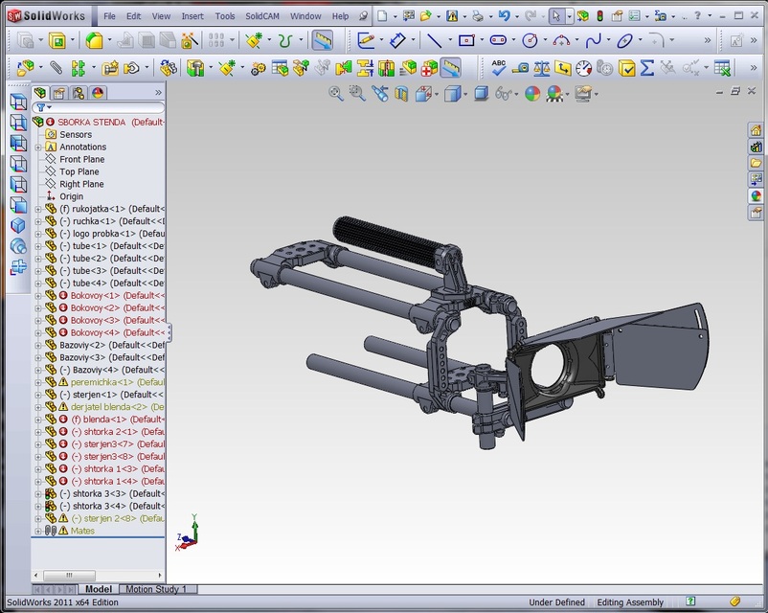The height and width of the screenshot is (613, 768).
Task: Open the SolidCAM menu
Action: [x=261, y=15]
